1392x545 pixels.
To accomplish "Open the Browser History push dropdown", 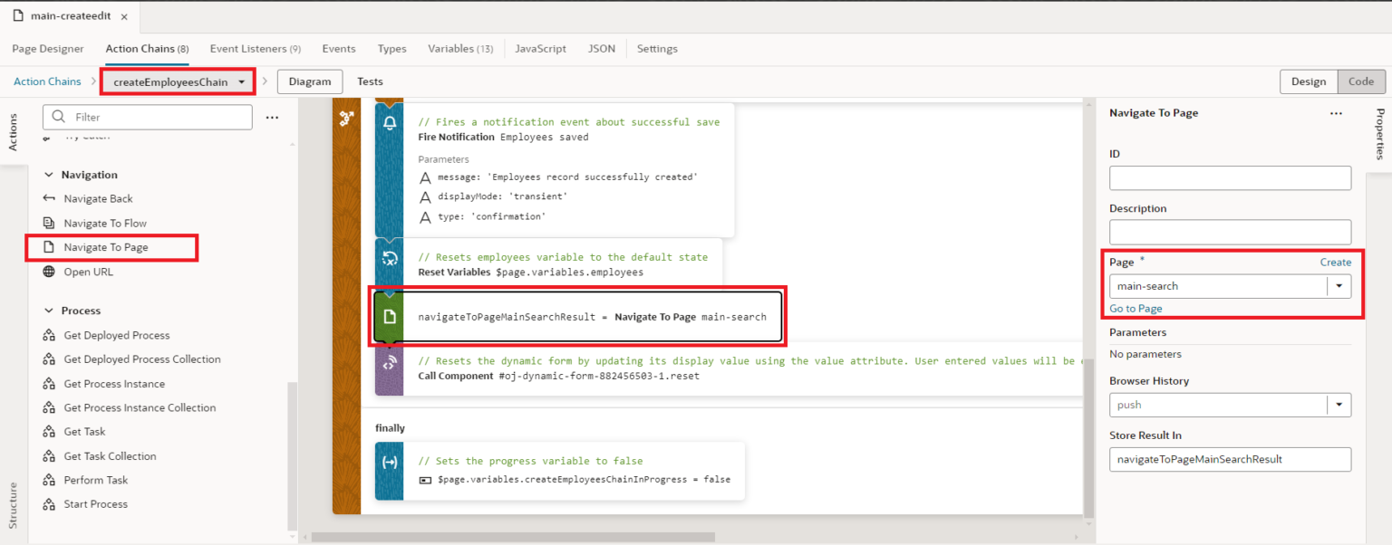I will [x=1339, y=405].
